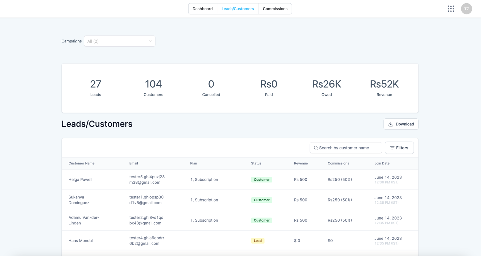Click Hans Mondal's join date June 14, 2023
This screenshot has width=482, height=256.
coord(388,239)
